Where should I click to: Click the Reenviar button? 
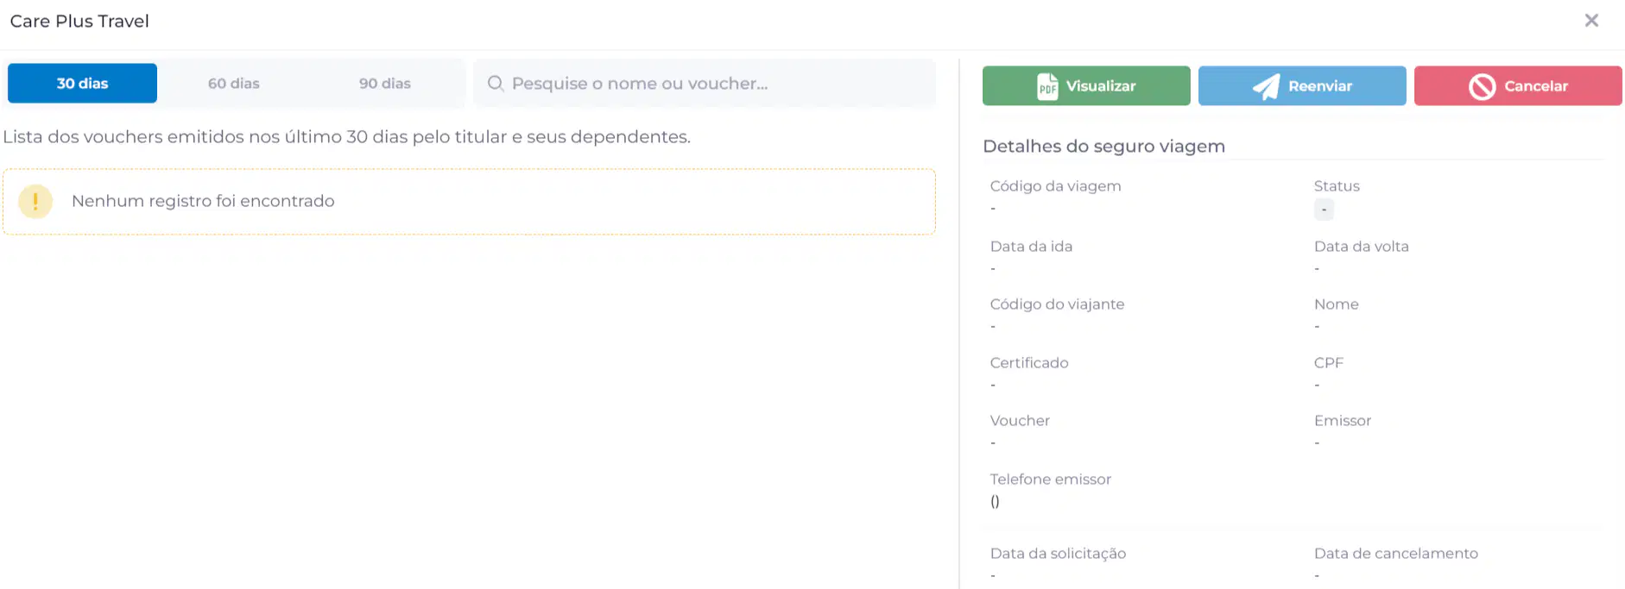[1302, 86]
